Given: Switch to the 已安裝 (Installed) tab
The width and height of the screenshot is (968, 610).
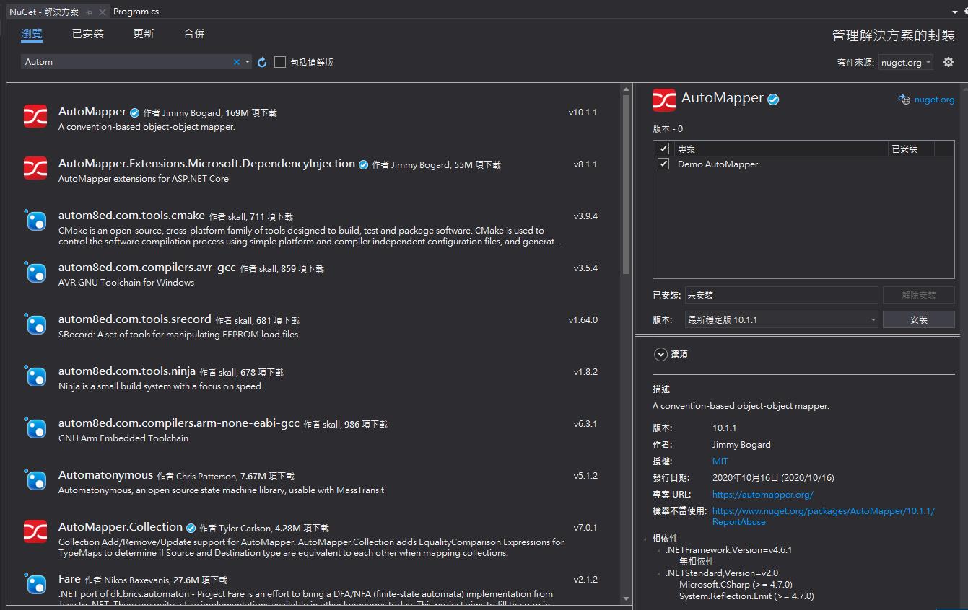Looking at the screenshot, I should [88, 34].
